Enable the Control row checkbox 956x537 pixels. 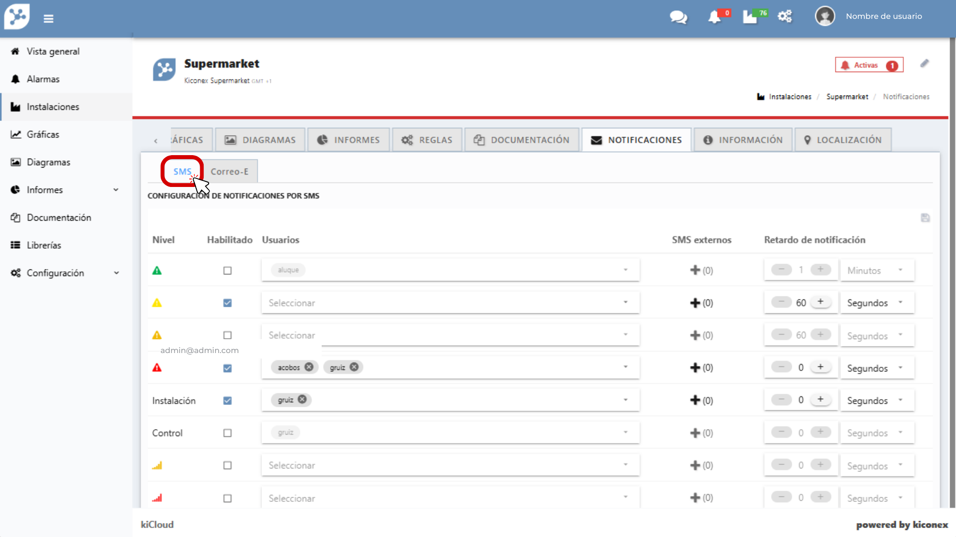click(x=228, y=433)
